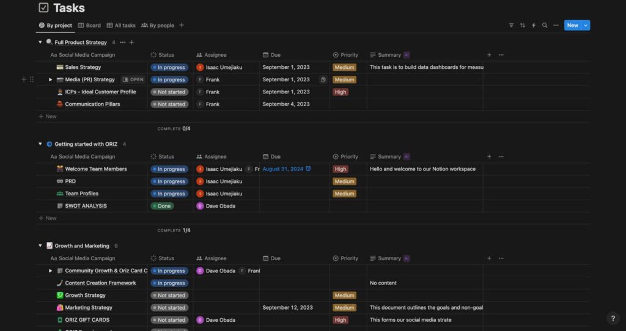The image size is (626, 331).
Task: Collapse the Getting started with ORIZ group
Action: pyautogui.click(x=40, y=144)
